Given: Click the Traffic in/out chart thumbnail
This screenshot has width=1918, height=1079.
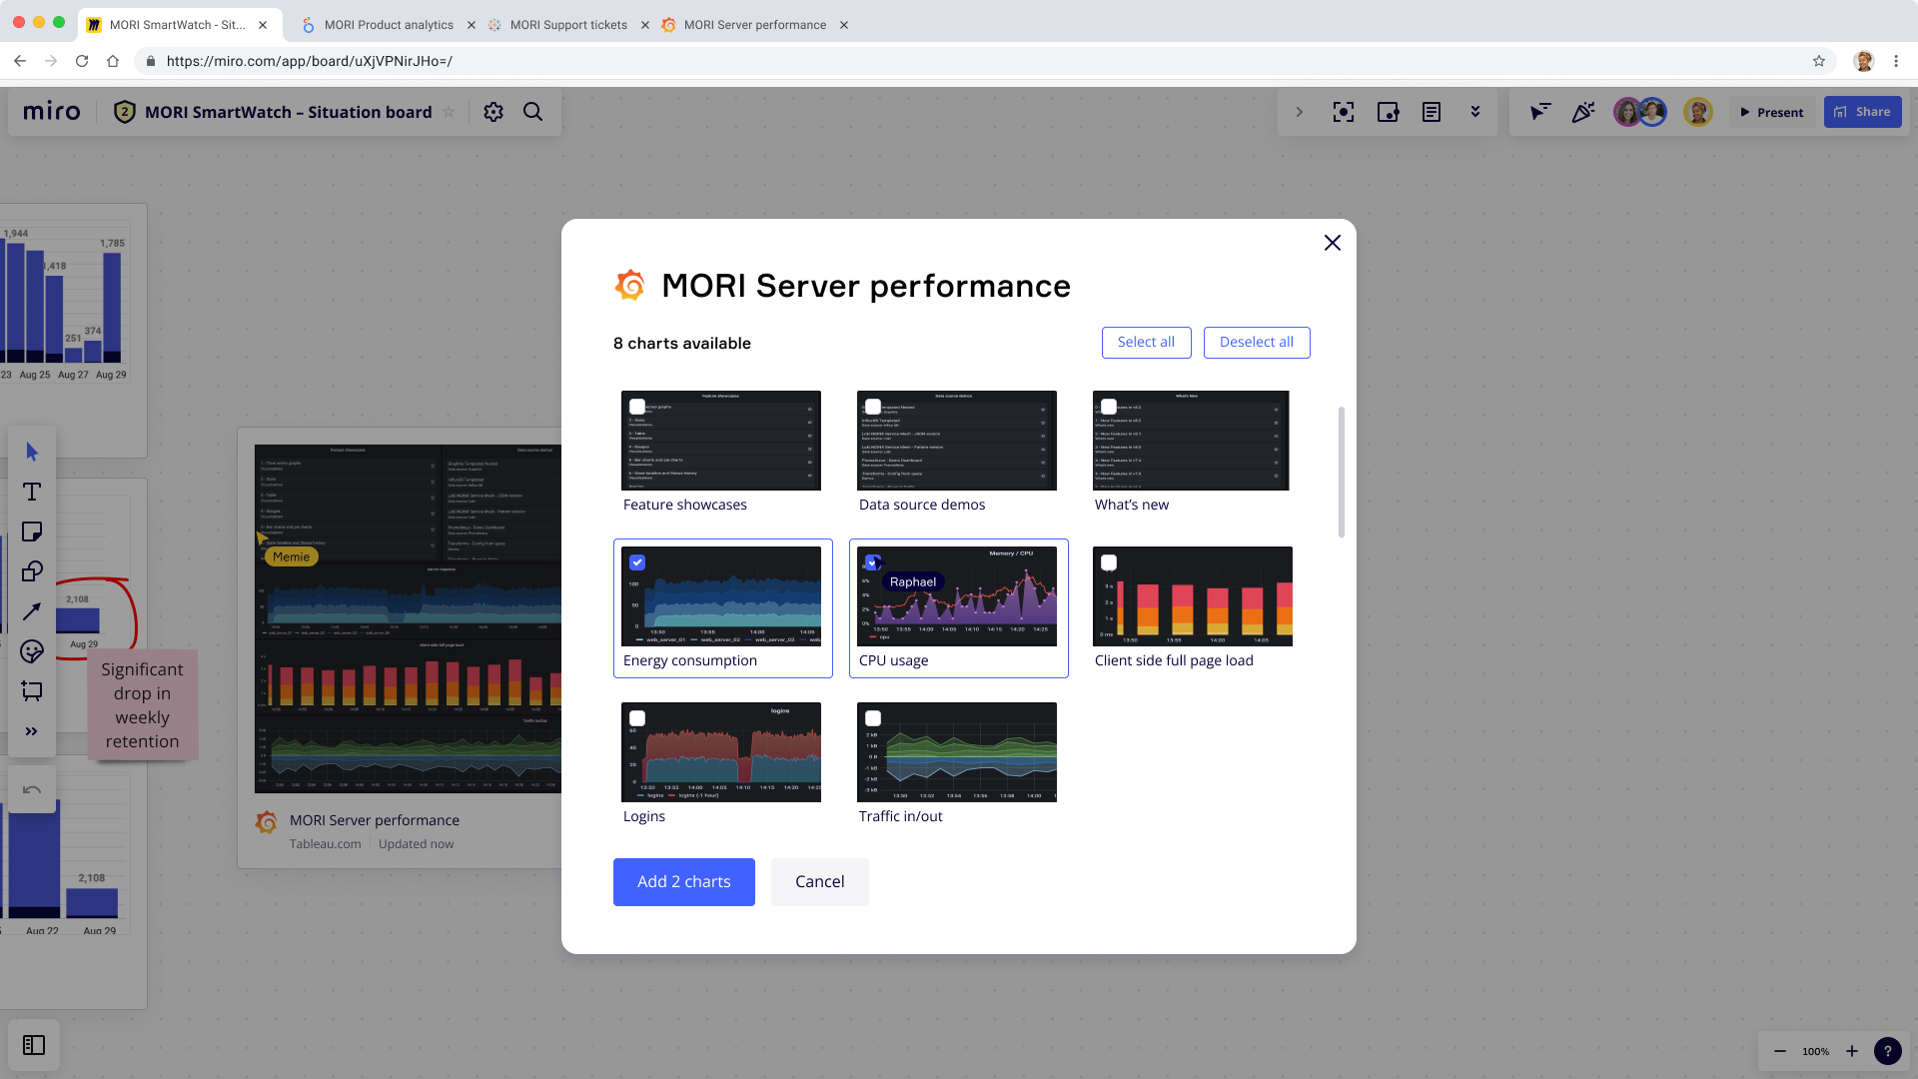Looking at the screenshot, I should pyautogui.click(x=957, y=752).
